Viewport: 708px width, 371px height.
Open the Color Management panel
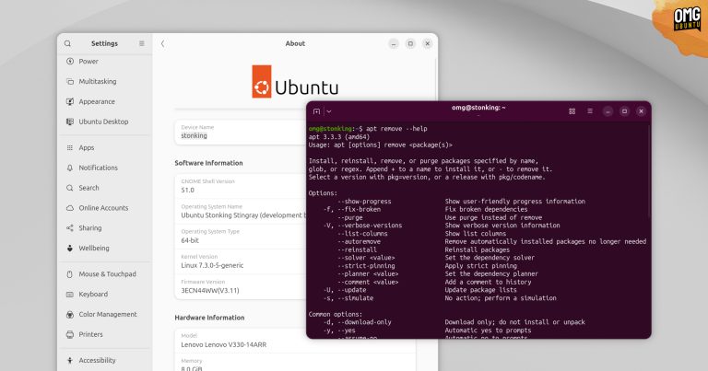point(105,314)
